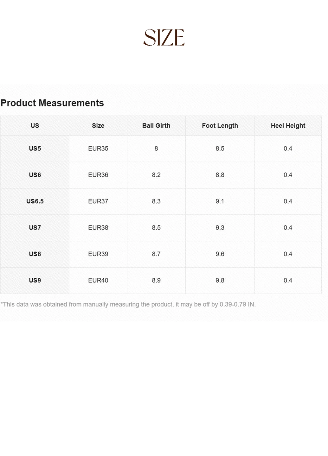The image size is (328, 456).
Task: Click the 9.1 foot length value
Action: point(220,201)
